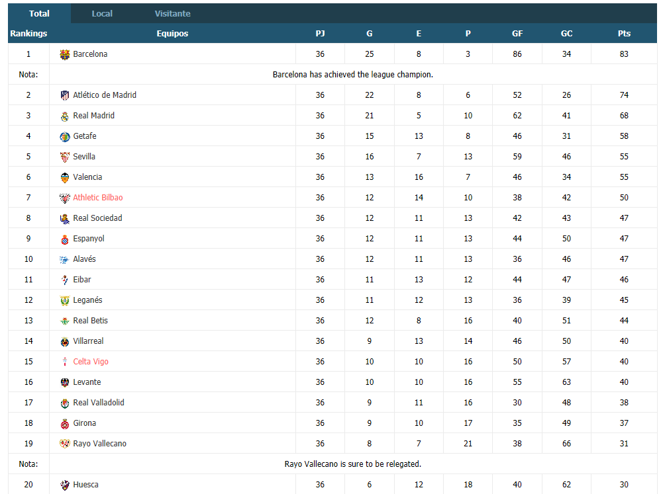
Task: Click the E draws column header
Action: pos(419,33)
